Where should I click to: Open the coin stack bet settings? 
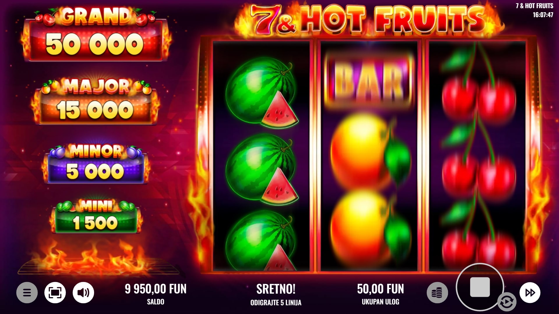[x=437, y=292]
